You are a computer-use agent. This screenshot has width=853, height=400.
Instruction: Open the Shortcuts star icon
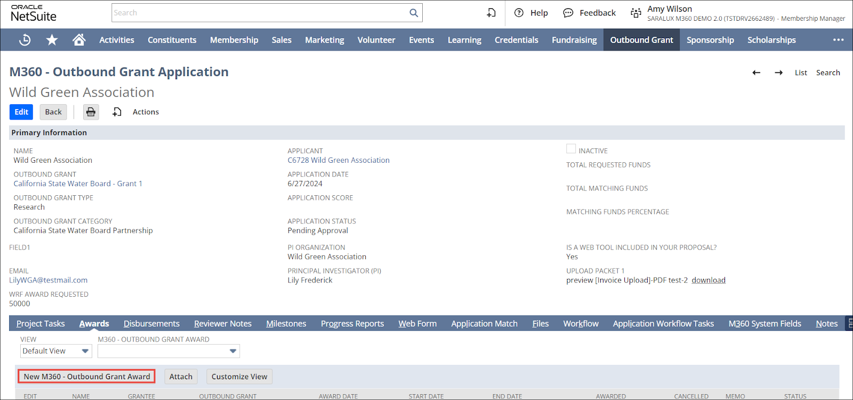tap(52, 40)
